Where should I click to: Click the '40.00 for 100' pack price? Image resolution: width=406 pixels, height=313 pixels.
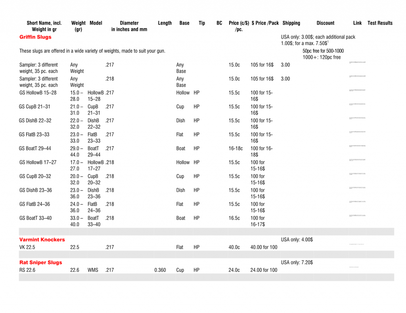click(264, 247)
